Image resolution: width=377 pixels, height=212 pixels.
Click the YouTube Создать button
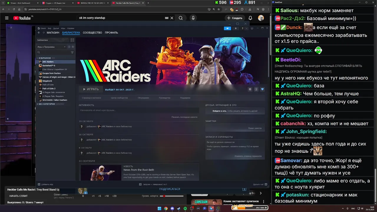(x=235, y=18)
